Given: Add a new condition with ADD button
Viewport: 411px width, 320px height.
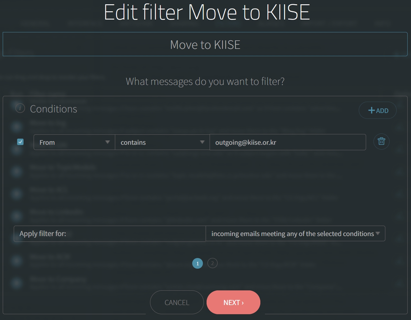Looking at the screenshot, I should [x=378, y=110].
